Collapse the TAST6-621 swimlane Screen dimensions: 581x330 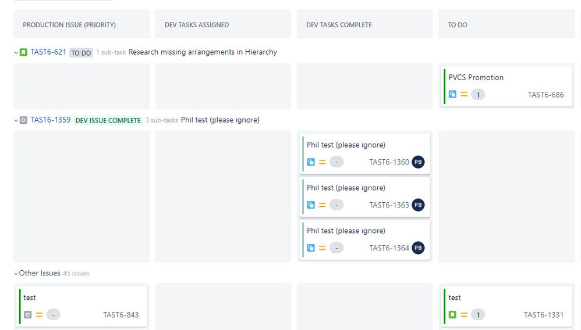16,52
